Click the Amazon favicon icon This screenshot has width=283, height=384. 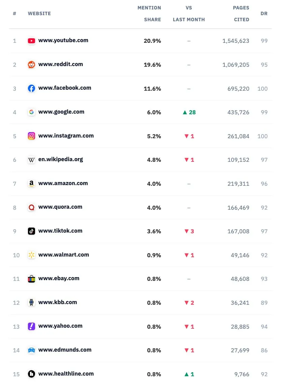point(31,184)
